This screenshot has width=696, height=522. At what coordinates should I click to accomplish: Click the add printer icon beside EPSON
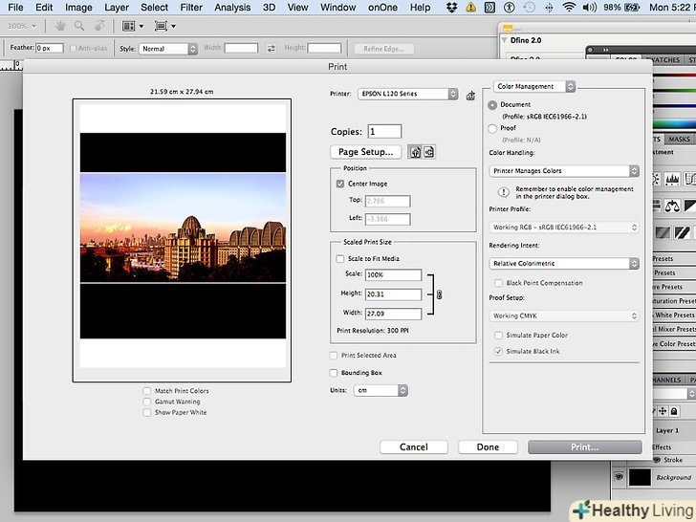(470, 95)
